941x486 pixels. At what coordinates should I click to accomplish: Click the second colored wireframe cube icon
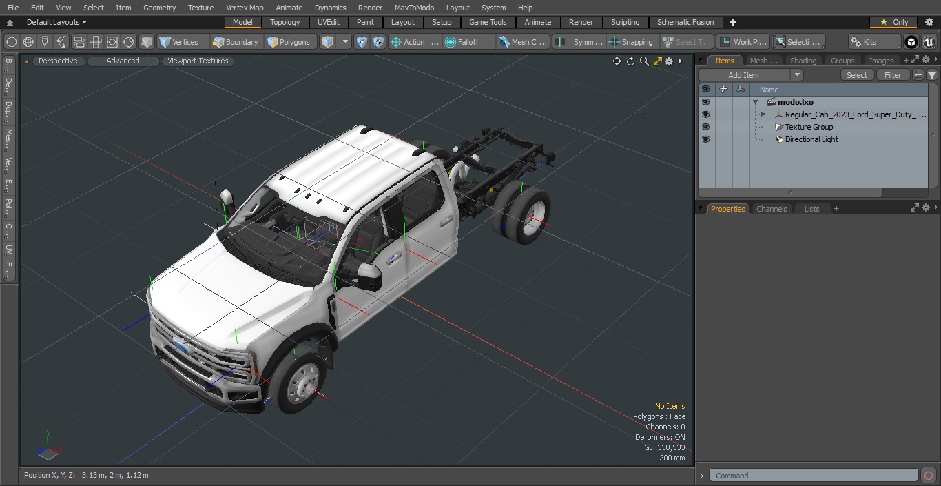pyautogui.click(x=379, y=42)
